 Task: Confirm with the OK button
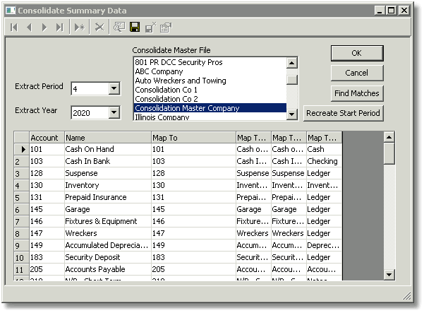(x=357, y=53)
